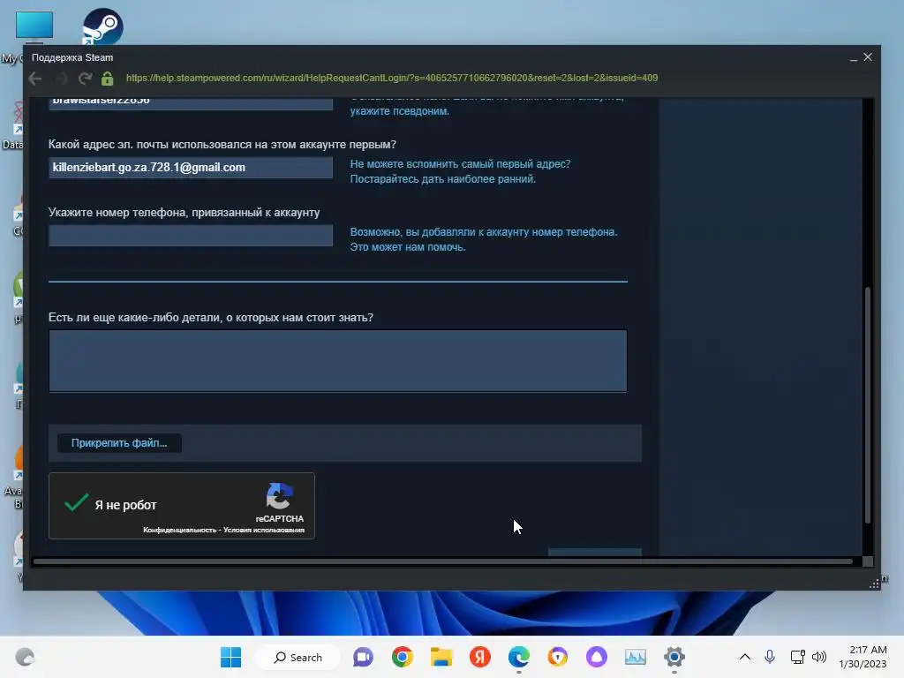Click the green padlock security icon
Screen dimensions: 904x678
point(107,79)
